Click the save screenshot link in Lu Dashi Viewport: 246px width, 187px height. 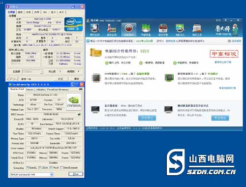235,41
